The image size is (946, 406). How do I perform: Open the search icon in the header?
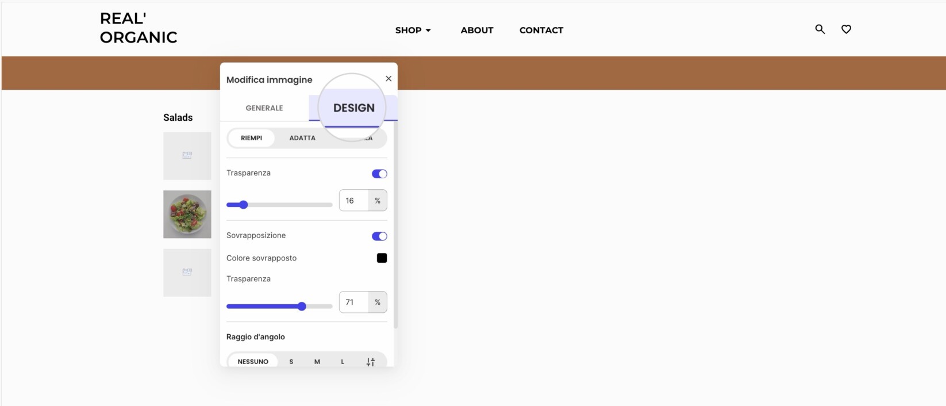pyautogui.click(x=820, y=29)
